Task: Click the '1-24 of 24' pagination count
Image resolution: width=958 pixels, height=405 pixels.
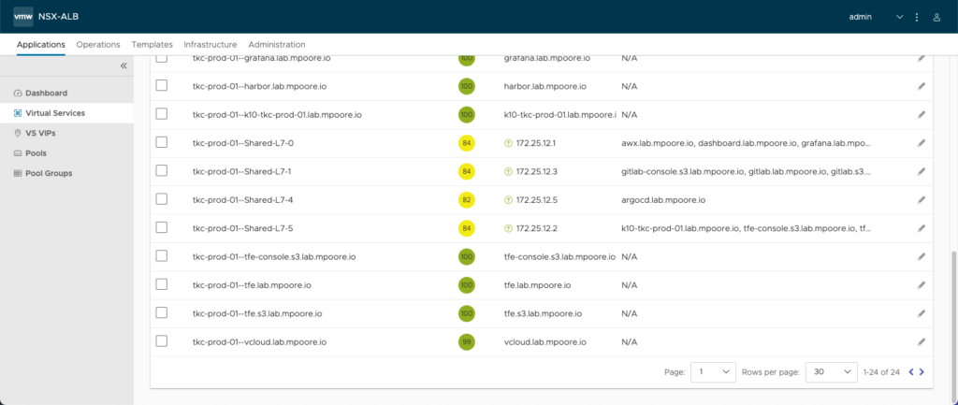Action: pyautogui.click(x=881, y=372)
